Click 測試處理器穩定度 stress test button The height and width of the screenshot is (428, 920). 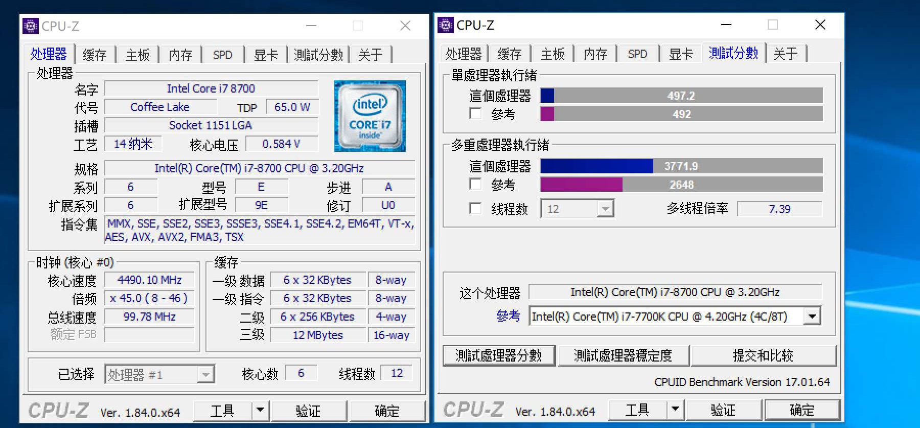point(623,355)
